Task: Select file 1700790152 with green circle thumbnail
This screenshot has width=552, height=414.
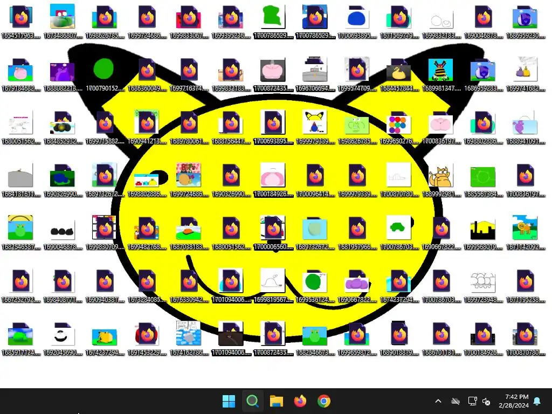Action: coord(105,74)
